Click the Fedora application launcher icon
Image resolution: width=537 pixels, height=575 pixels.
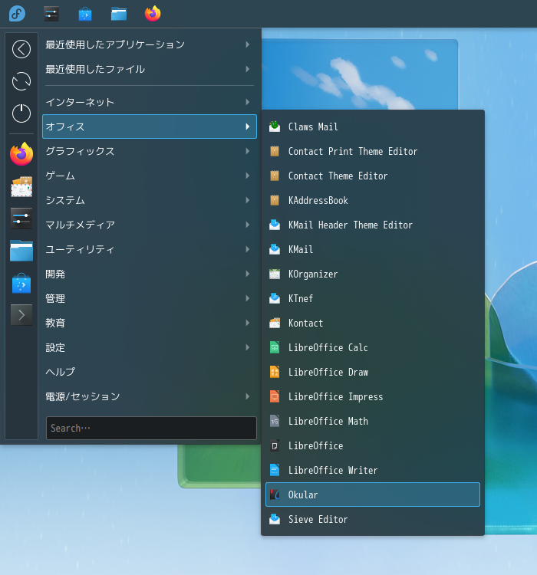[x=17, y=14]
